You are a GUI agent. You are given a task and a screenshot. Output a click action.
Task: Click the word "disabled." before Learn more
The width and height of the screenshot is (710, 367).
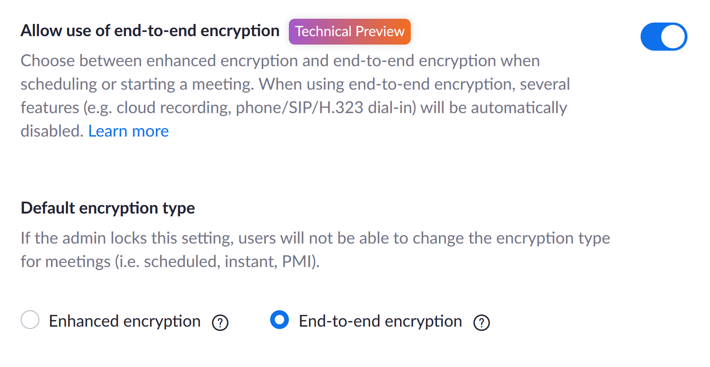click(x=52, y=131)
